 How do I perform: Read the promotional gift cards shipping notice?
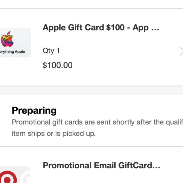click(x=97, y=128)
